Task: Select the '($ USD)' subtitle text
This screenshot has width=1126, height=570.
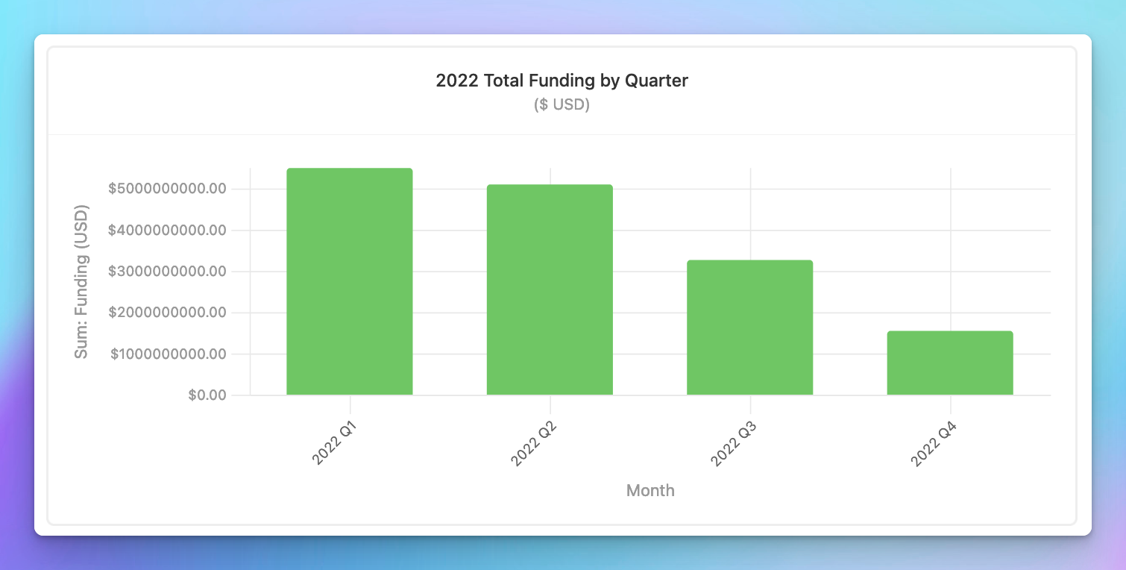Action: click(x=562, y=105)
